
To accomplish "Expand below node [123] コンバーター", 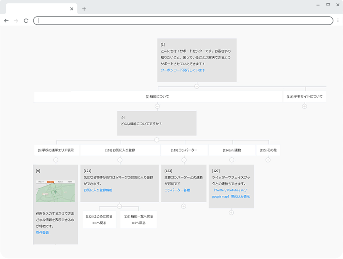I will click(x=184, y=206).
